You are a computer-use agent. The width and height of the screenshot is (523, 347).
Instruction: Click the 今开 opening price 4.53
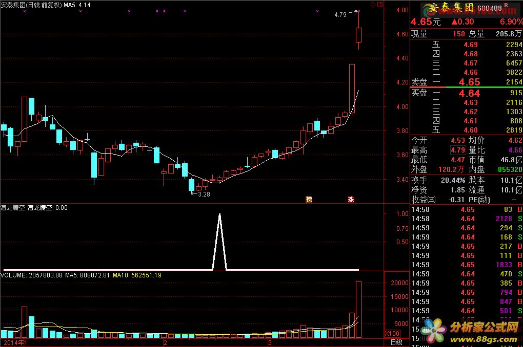coord(458,141)
